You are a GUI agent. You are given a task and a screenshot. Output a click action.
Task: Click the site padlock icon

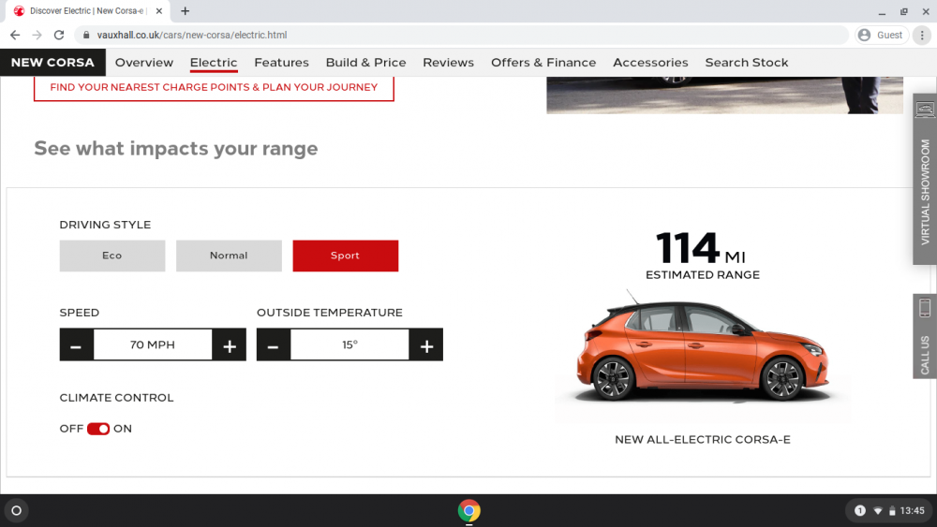86,36
